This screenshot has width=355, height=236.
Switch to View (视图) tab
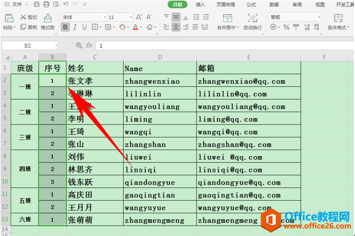[x=320, y=5]
